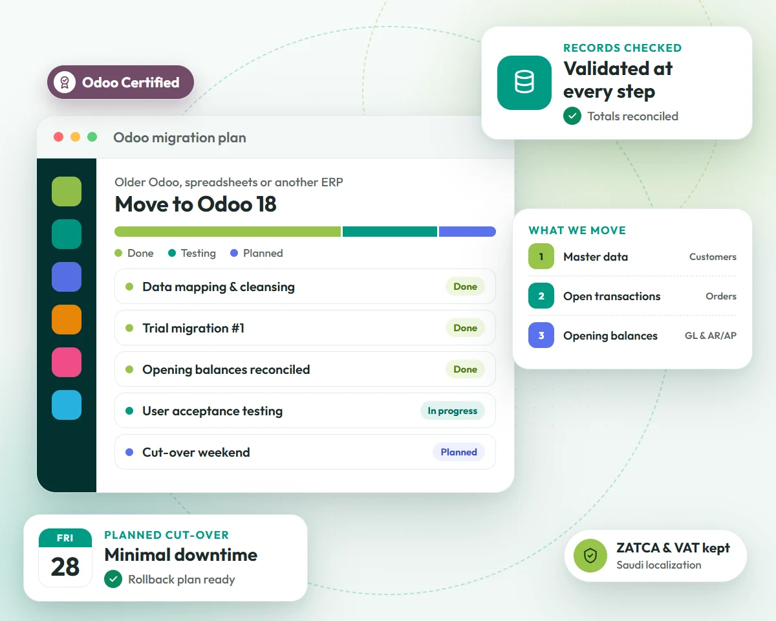Click the Rollback plan ready text

tap(182, 580)
